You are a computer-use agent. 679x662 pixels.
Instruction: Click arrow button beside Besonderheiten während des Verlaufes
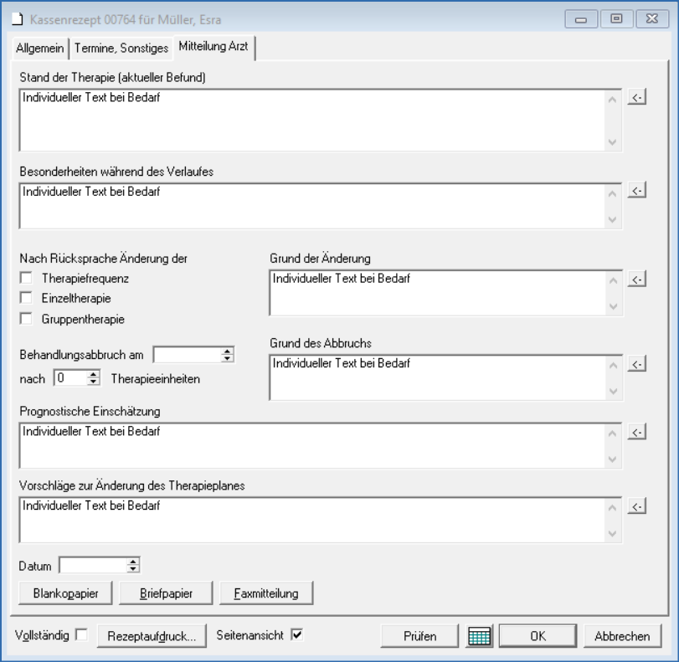click(637, 192)
